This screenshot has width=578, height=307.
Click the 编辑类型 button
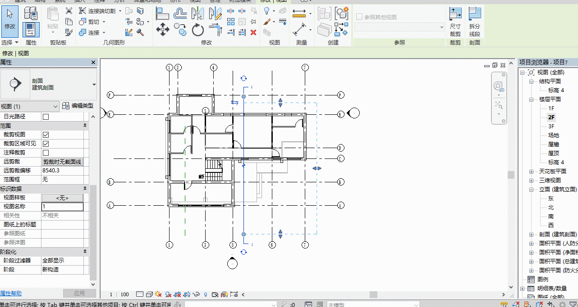78,106
